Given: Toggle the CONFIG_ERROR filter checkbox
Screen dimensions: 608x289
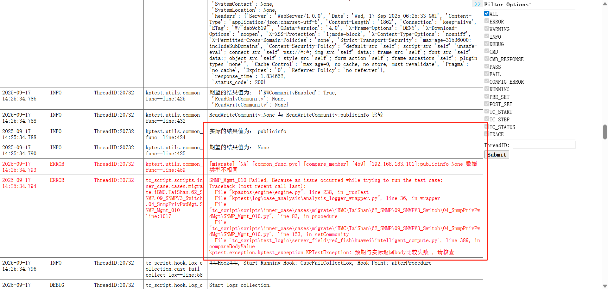Looking at the screenshot, I should 487,81.
